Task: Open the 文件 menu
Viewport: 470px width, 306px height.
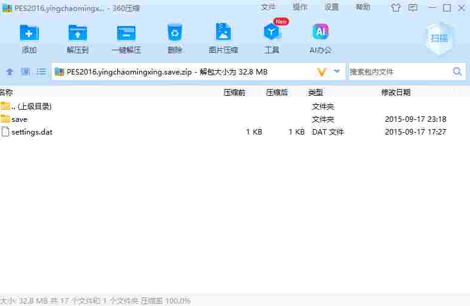Action: [x=268, y=7]
